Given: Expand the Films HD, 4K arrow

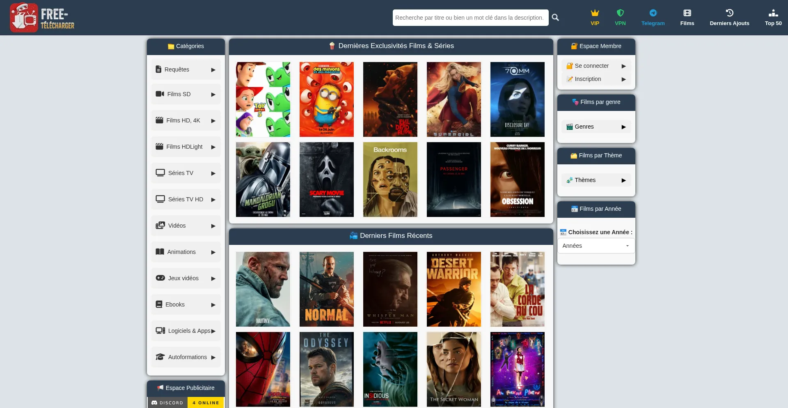Looking at the screenshot, I should [x=213, y=121].
